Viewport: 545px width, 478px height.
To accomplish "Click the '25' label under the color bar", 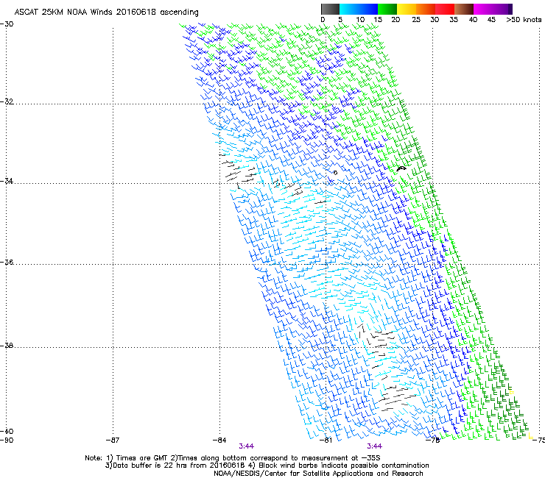I will 416,20.
